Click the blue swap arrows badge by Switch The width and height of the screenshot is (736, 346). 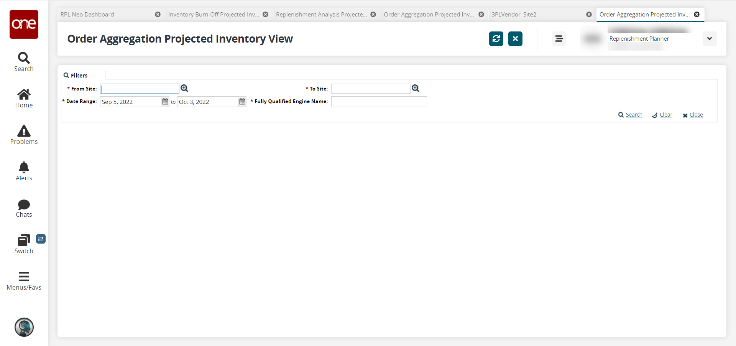(41, 239)
